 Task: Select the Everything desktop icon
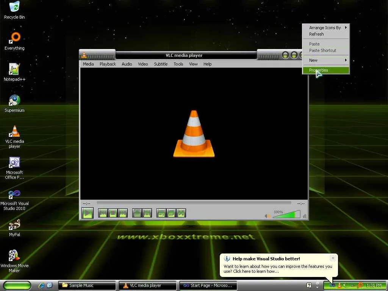coord(14,41)
